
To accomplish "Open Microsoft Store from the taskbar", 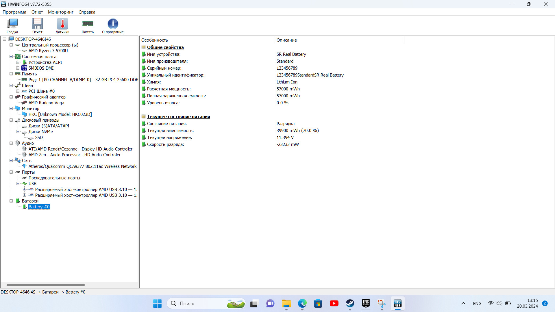I will [x=318, y=304].
